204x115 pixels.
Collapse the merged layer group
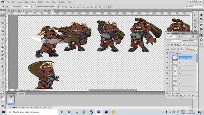coord(171,53)
